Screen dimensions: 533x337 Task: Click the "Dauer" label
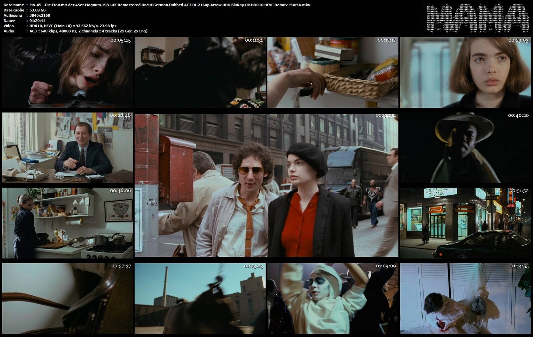(x=9, y=21)
